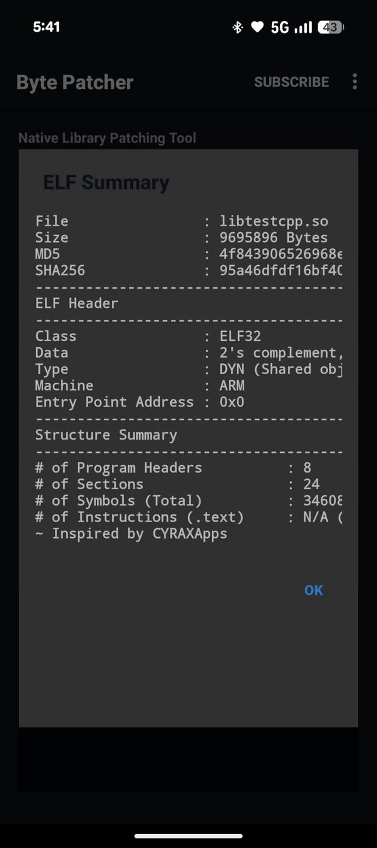Tap the Bluetooth status bar icon
Screen dimensions: 377x848
pos(238,27)
